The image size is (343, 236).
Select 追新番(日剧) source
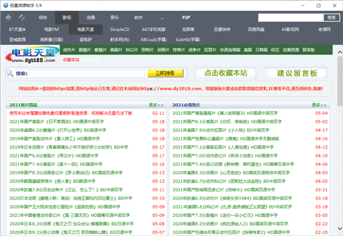point(51,39)
